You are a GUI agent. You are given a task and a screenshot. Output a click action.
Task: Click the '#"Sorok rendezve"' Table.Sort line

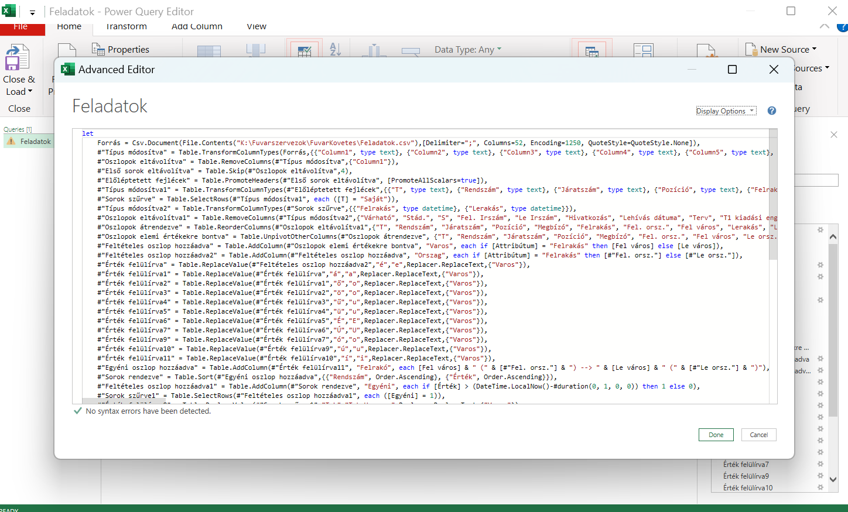327,377
